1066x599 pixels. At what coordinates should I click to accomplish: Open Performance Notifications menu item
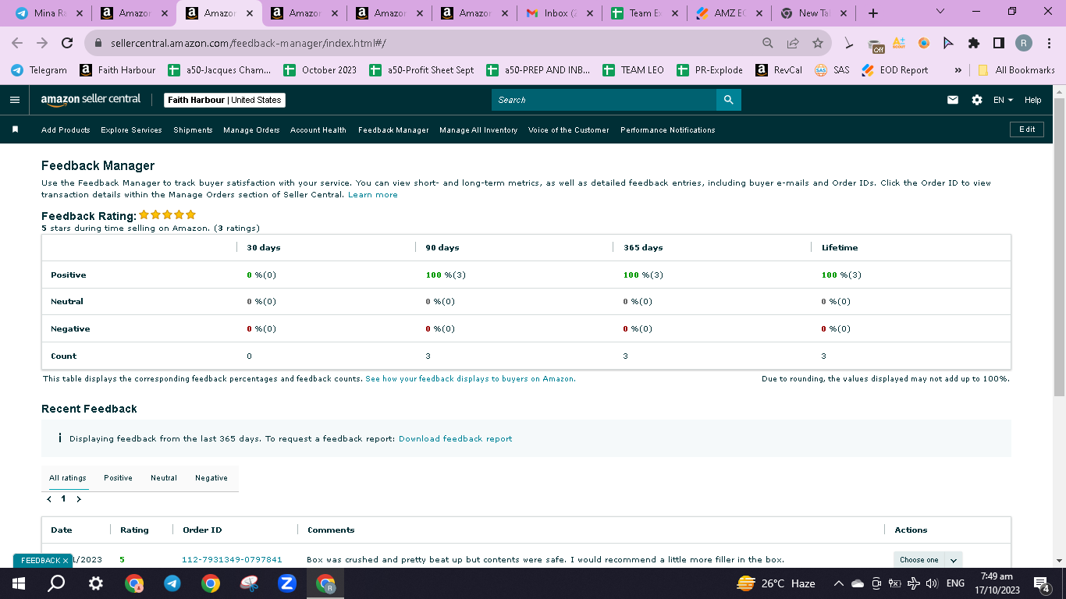point(668,130)
